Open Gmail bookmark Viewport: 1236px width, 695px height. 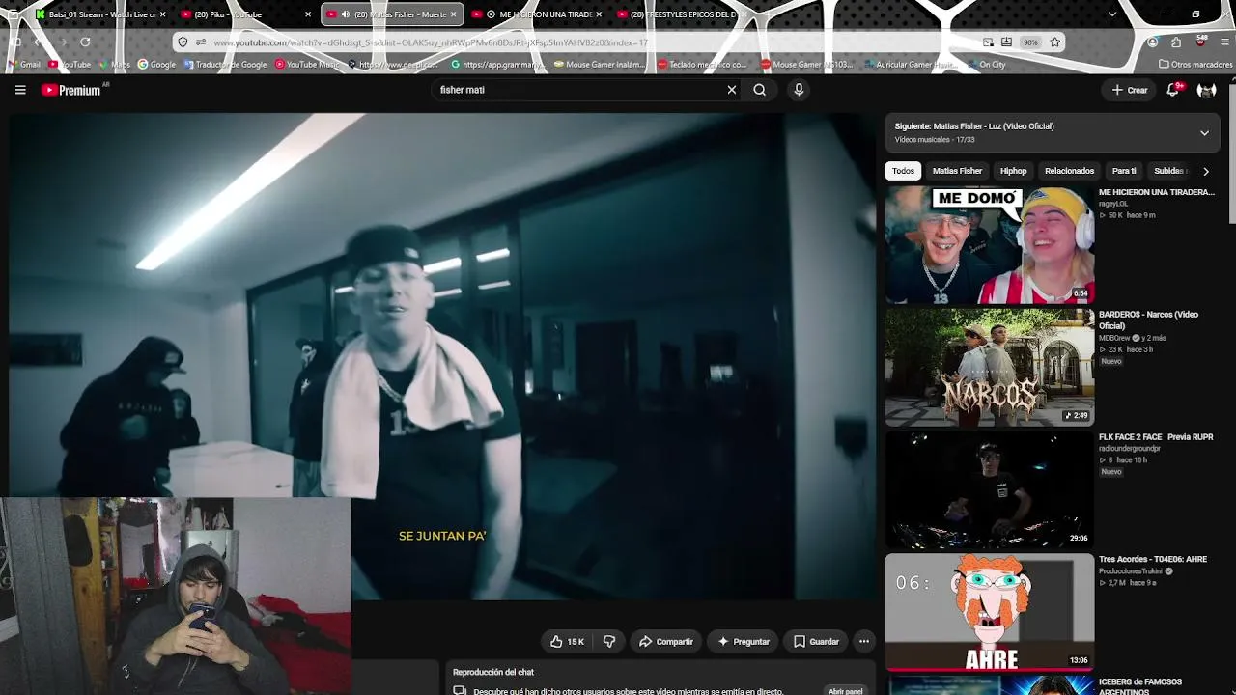(24, 65)
